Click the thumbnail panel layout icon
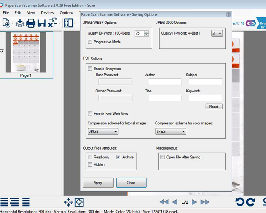 click(69, 23)
